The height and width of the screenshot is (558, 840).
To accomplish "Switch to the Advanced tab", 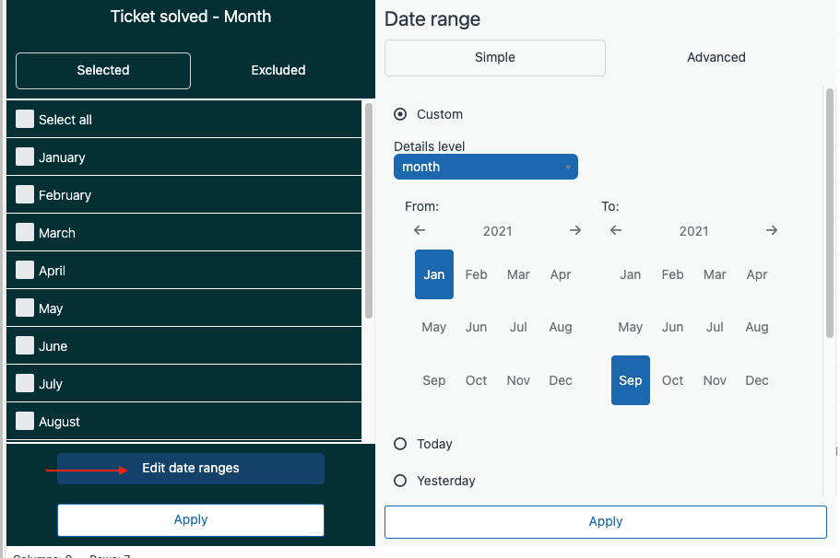I will pos(716,57).
